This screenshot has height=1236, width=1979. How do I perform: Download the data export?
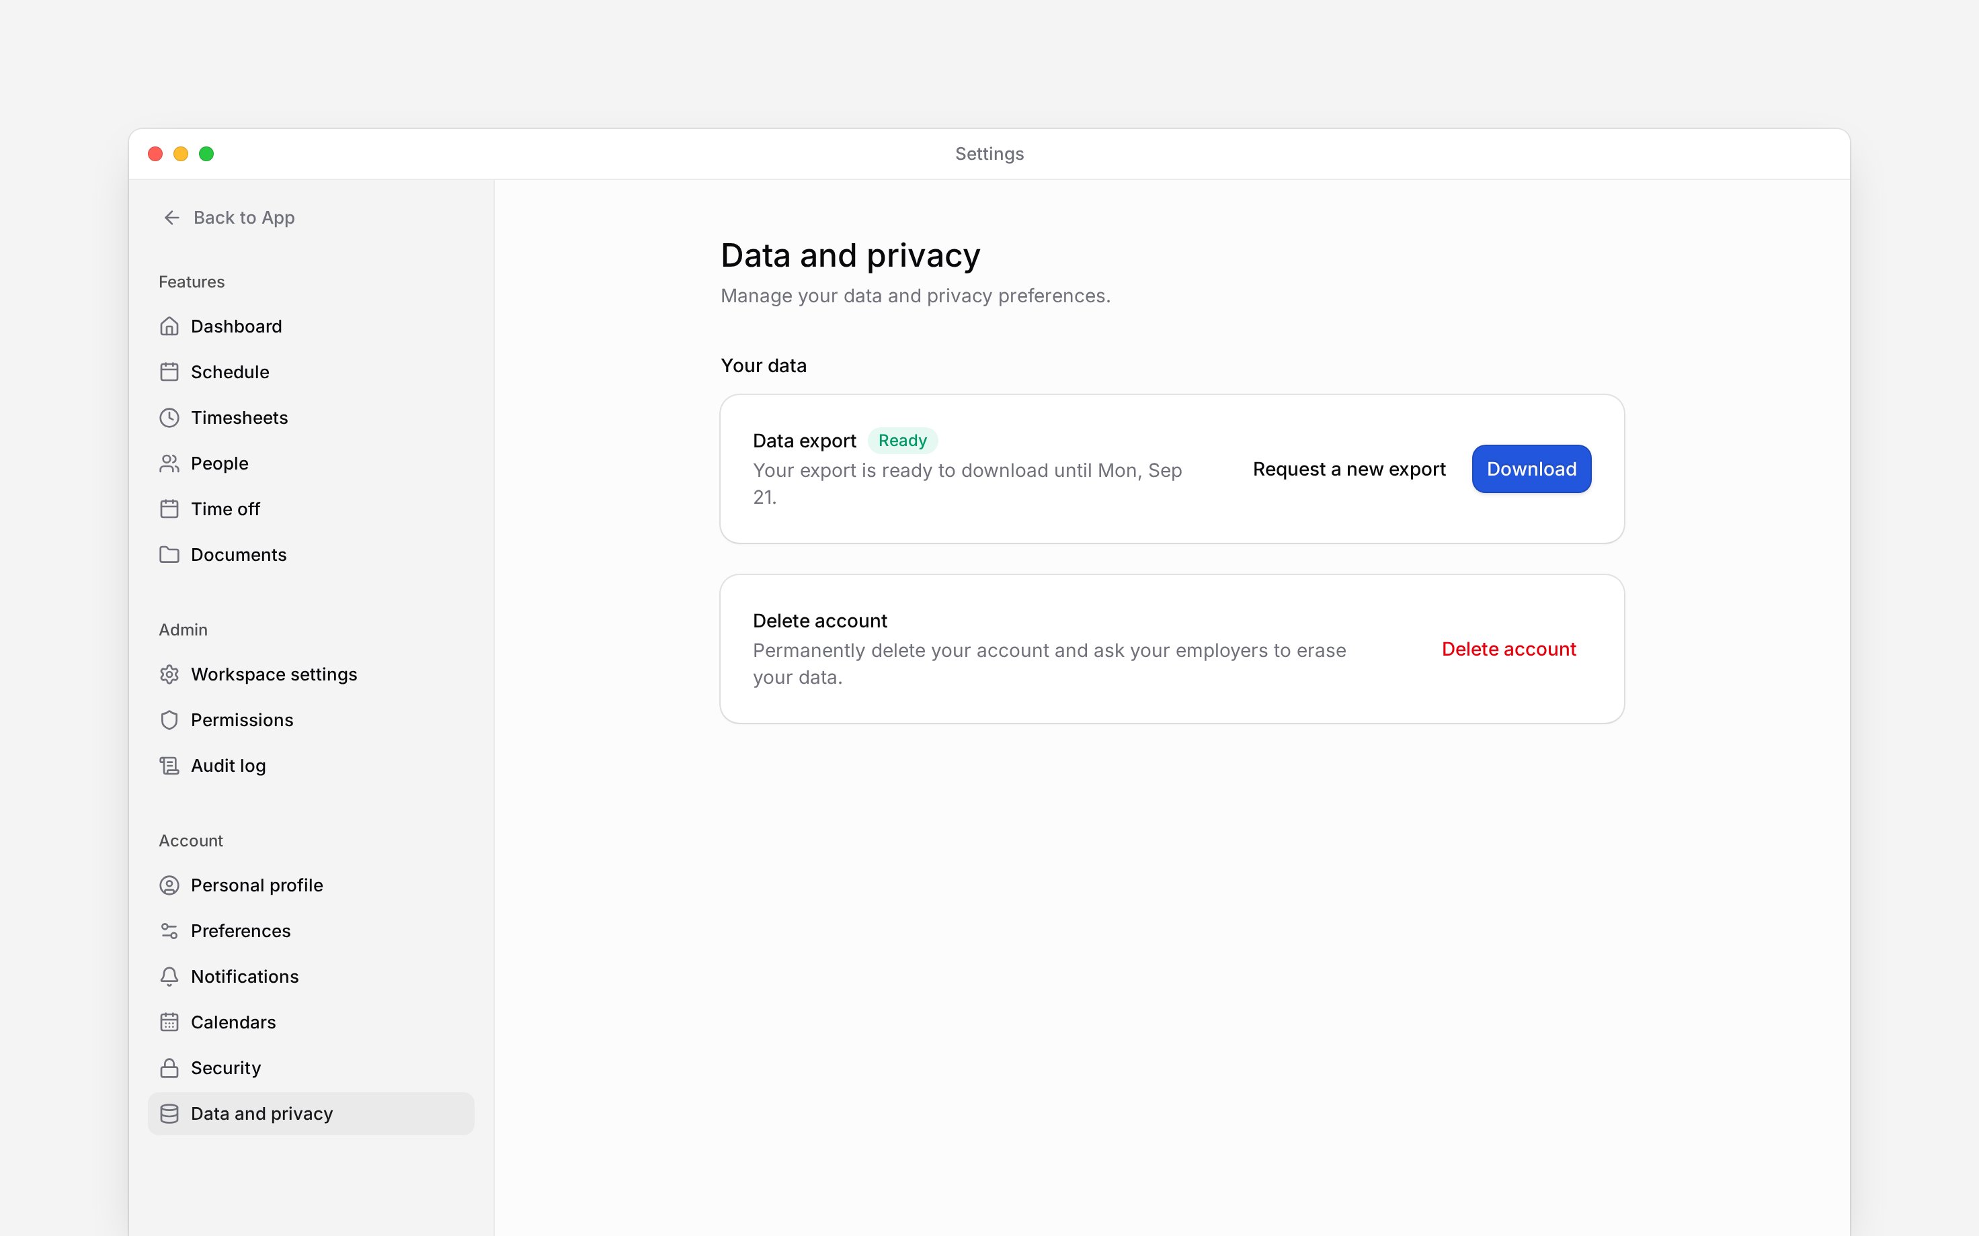tap(1531, 470)
